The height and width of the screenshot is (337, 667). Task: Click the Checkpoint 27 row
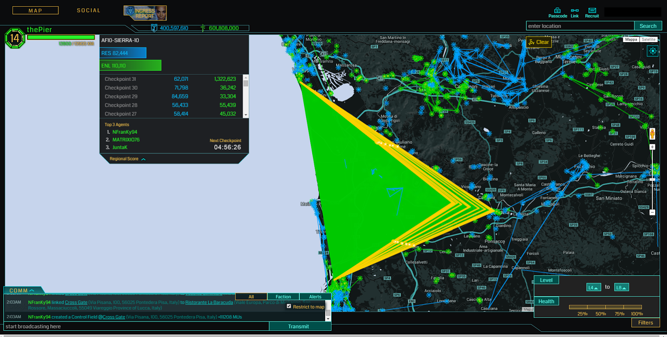point(171,114)
